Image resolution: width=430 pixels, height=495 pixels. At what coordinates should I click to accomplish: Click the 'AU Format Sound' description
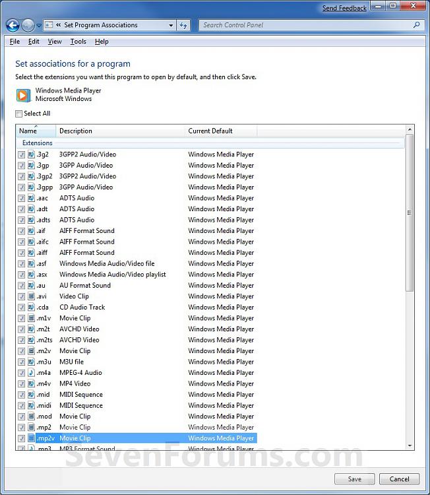pyautogui.click(x=85, y=285)
